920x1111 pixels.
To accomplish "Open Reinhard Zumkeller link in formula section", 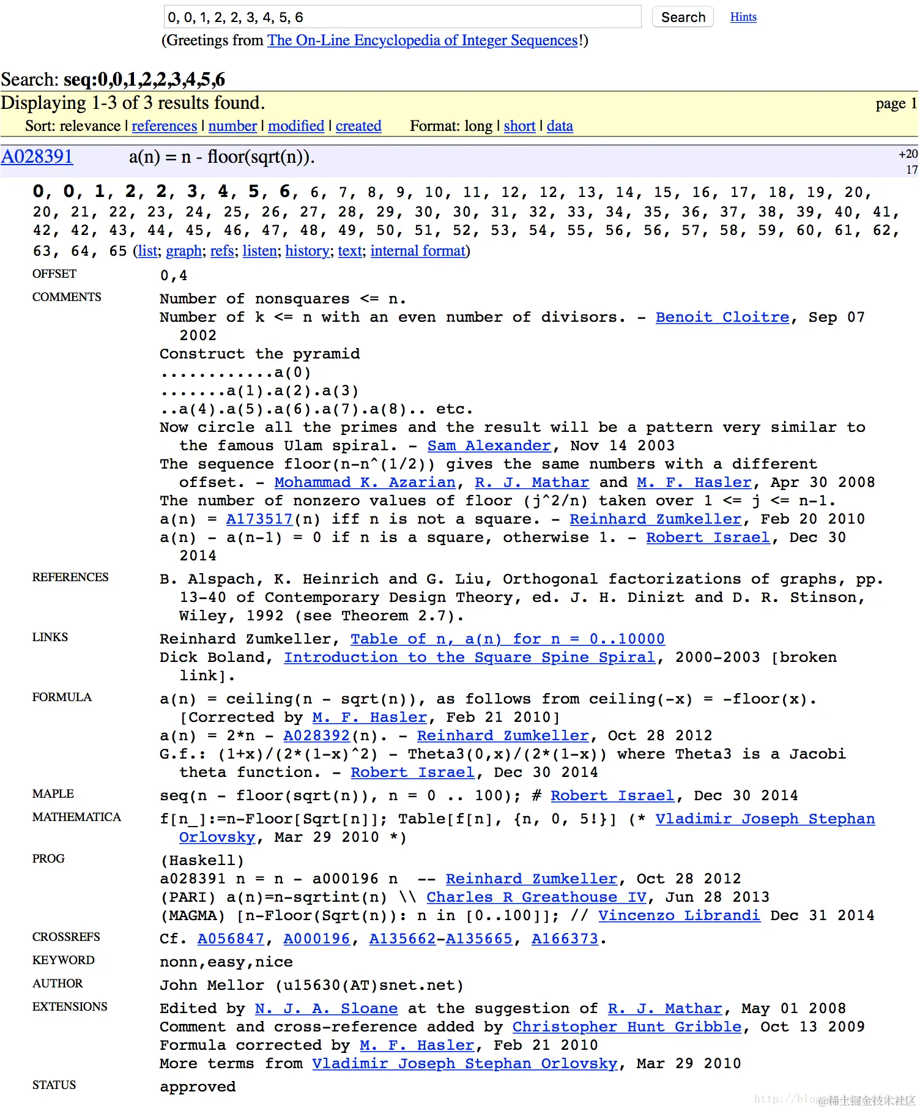I will pos(503,736).
